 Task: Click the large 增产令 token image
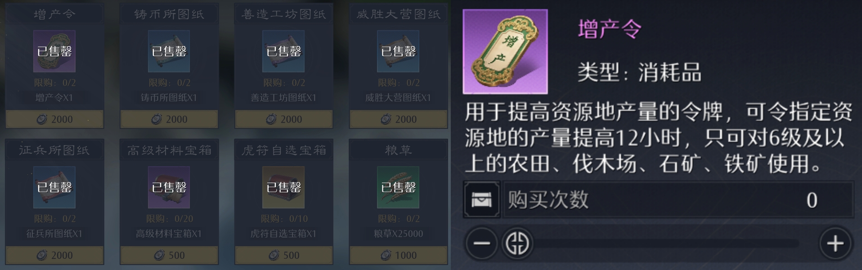505,52
